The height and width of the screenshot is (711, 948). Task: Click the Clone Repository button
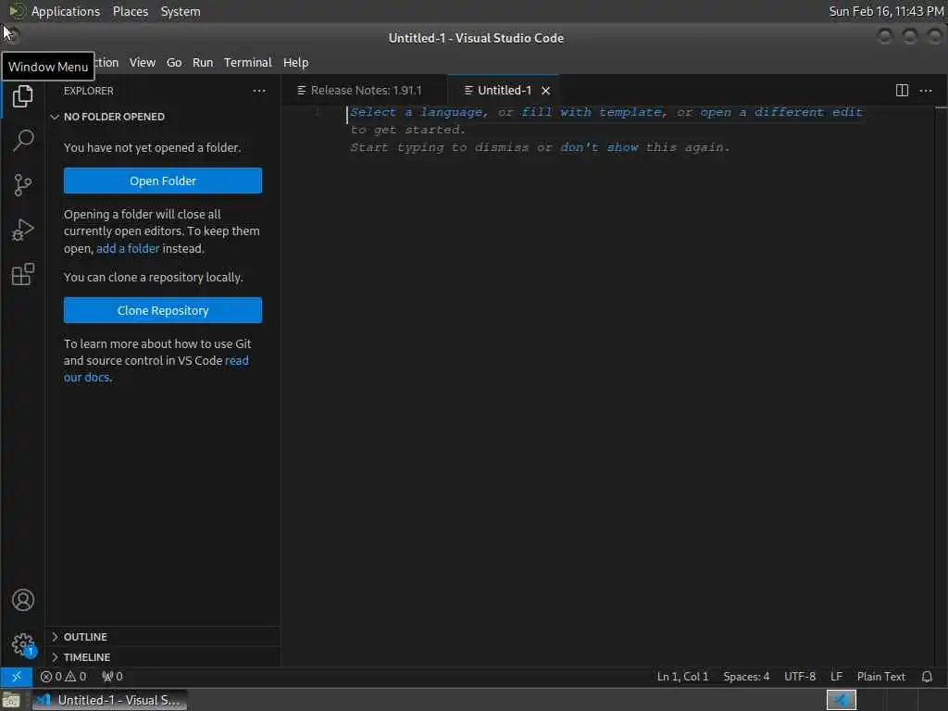coord(163,310)
